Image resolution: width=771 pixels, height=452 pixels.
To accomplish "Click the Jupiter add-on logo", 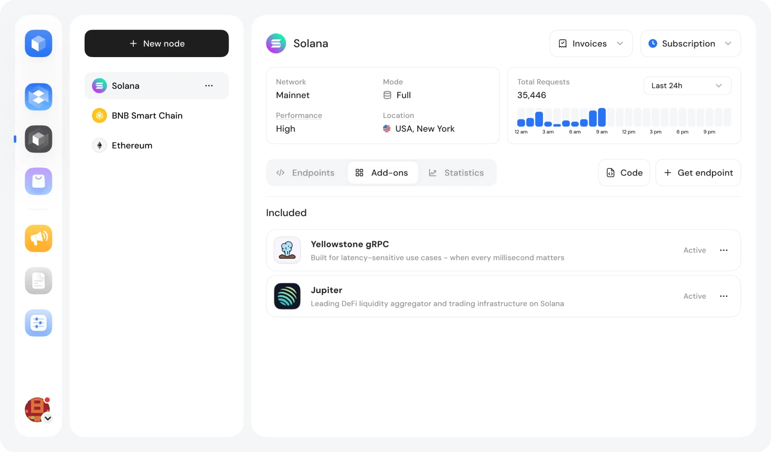I will point(287,296).
